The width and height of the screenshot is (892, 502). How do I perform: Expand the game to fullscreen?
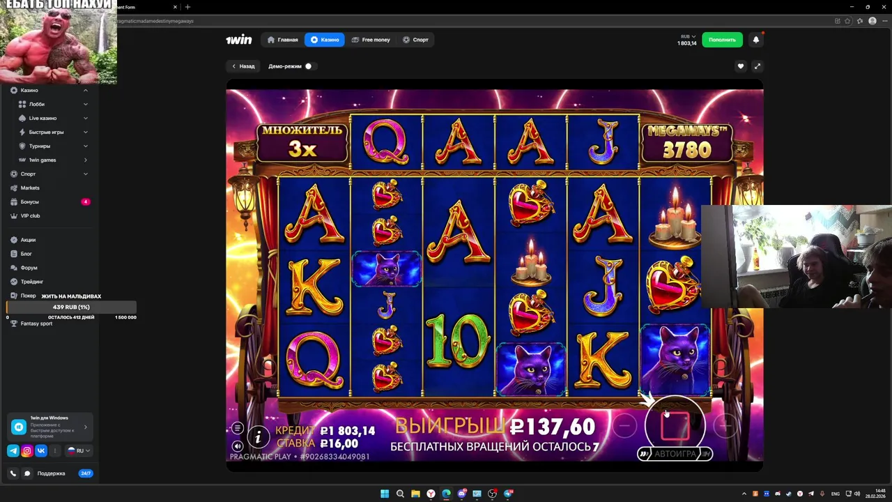pos(758,66)
